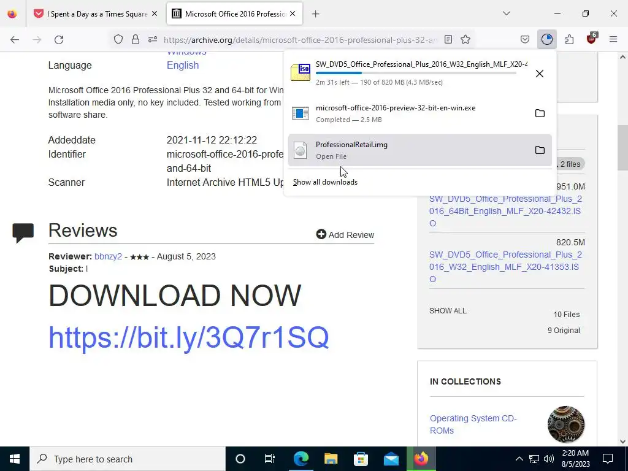Open the Windows Start menu
The width and height of the screenshot is (628, 471).
click(15, 459)
